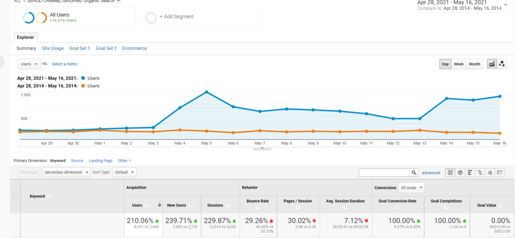Select the Term cloud view icon

(490, 172)
